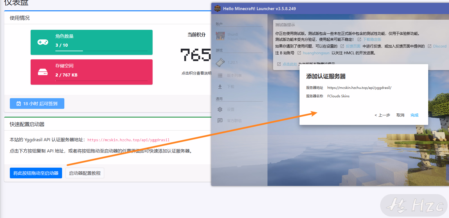Click the gamepad icon on 角色数量 card
The width and height of the screenshot is (449, 218).
(43, 42)
